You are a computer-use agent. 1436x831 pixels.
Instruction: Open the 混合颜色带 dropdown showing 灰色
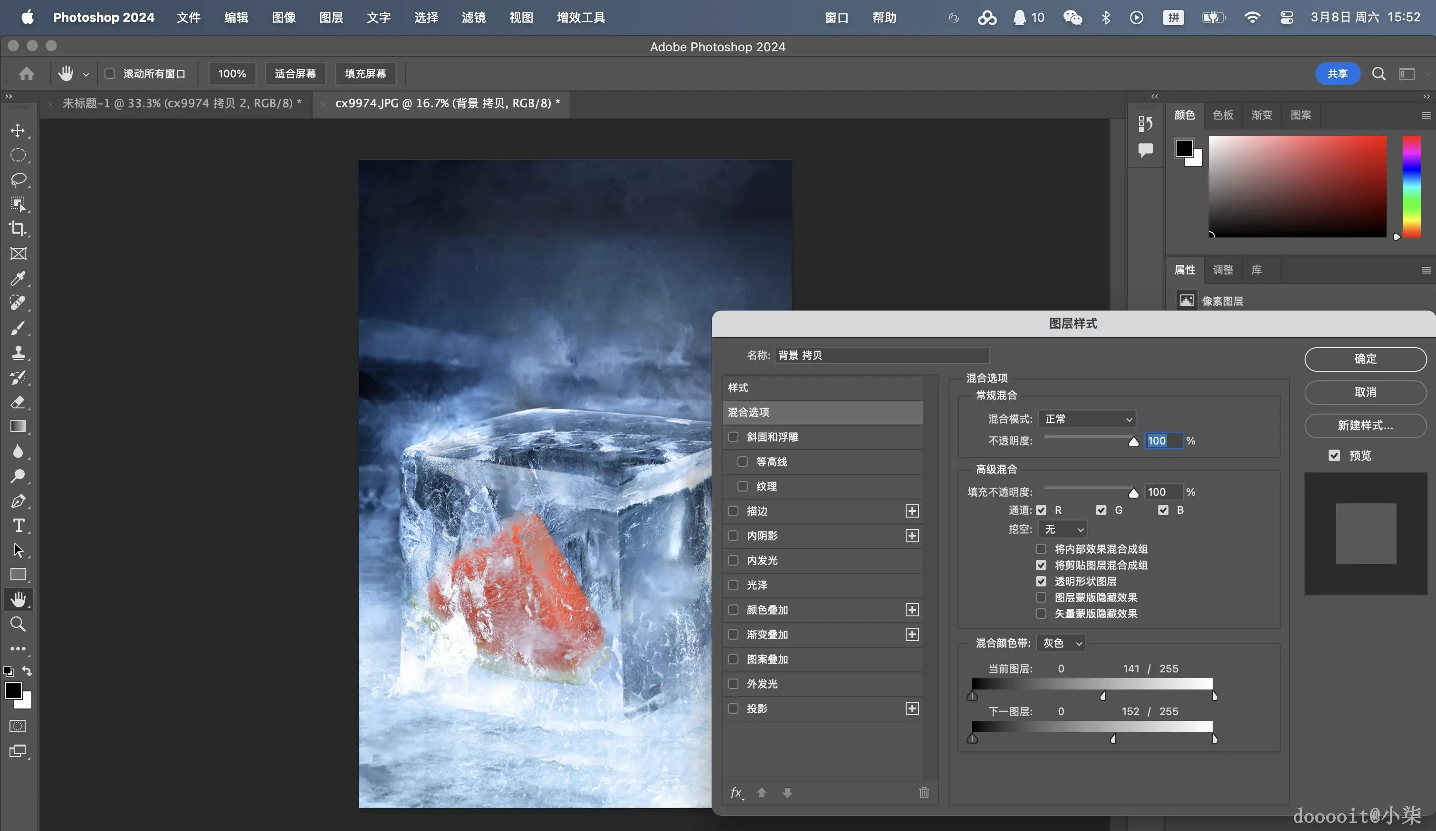tap(1061, 643)
